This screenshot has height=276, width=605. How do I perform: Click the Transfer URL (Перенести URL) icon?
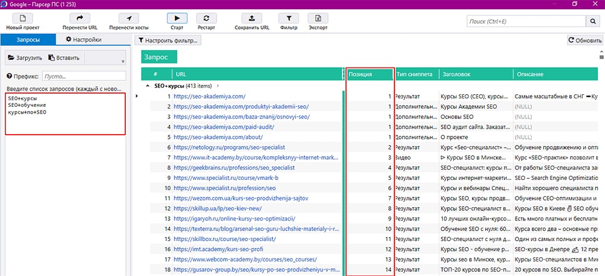click(80, 18)
